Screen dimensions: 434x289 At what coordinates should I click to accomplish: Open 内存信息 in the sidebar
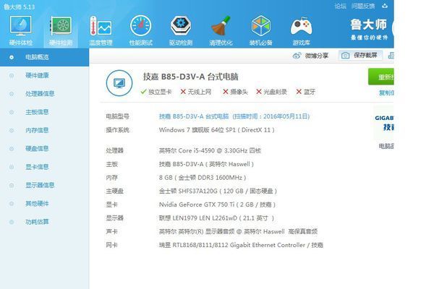click(37, 130)
